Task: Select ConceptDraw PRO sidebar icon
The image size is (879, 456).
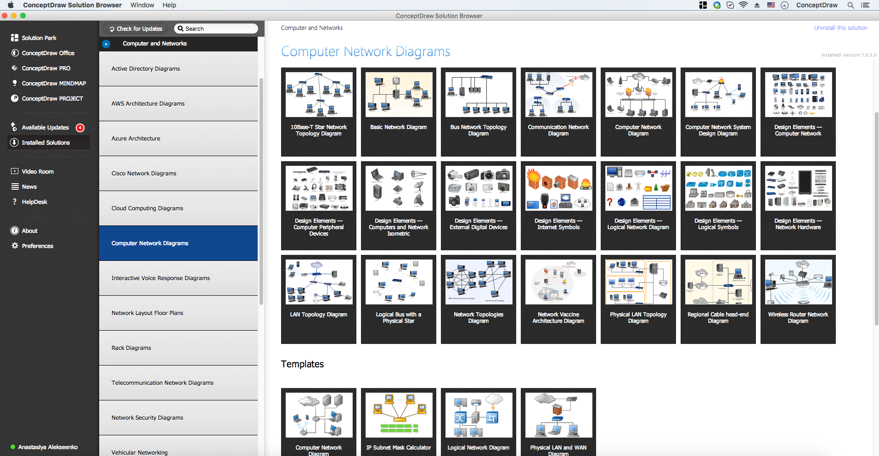Action: 15,68
